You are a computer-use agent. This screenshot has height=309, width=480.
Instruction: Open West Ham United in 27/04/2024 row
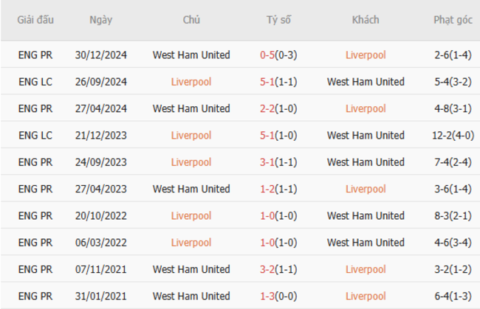tap(191, 108)
